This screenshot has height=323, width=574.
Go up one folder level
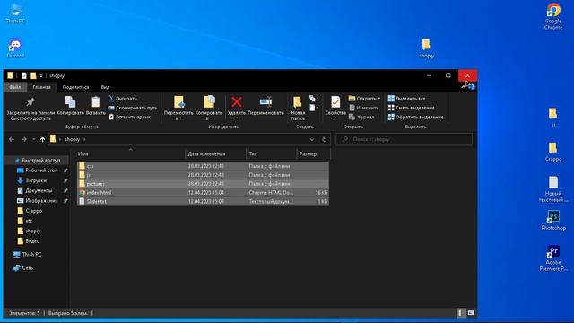(42, 140)
